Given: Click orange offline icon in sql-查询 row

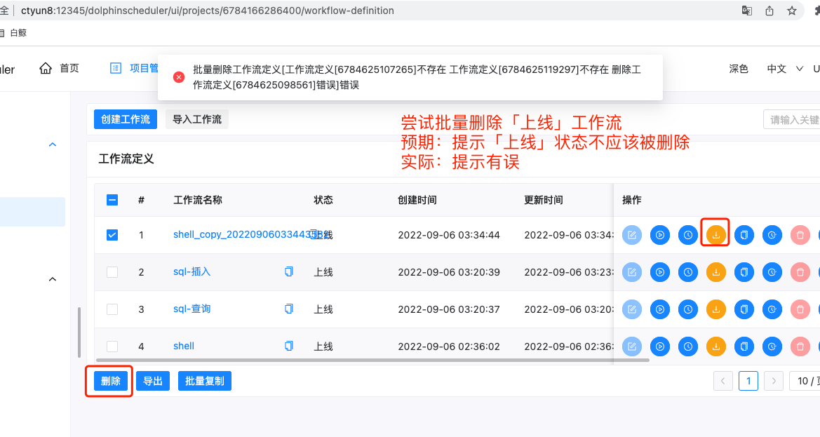Looking at the screenshot, I should click(x=716, y=309).
